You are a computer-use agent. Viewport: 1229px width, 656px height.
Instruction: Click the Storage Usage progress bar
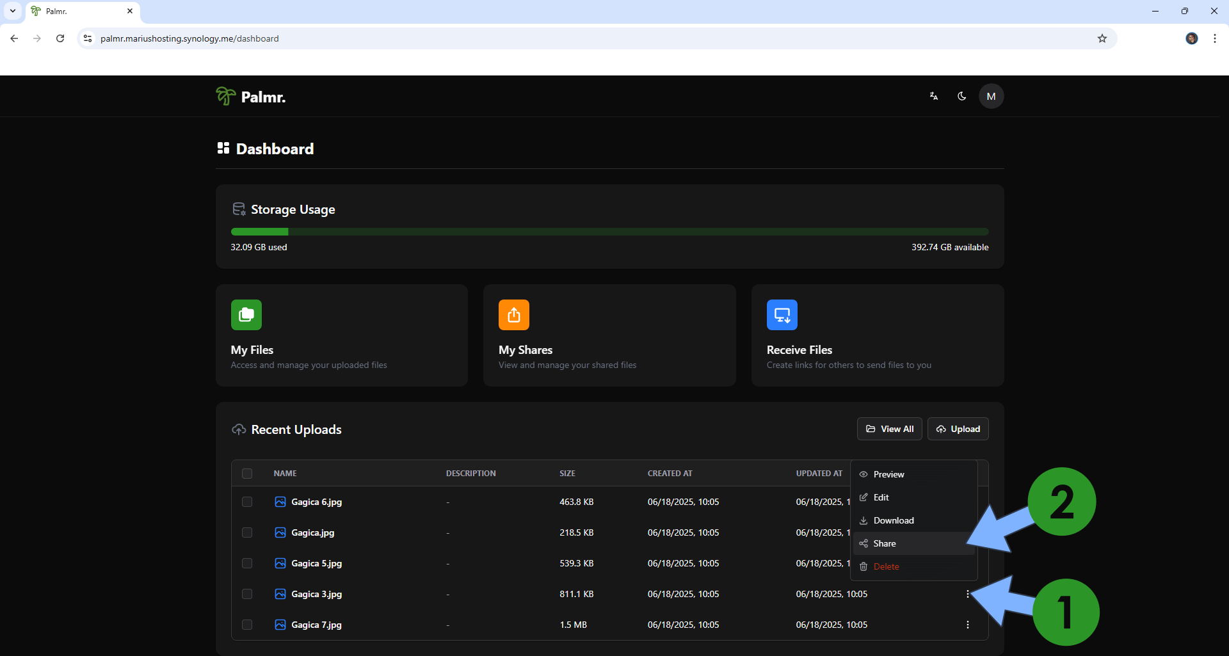tap(609, 232)
